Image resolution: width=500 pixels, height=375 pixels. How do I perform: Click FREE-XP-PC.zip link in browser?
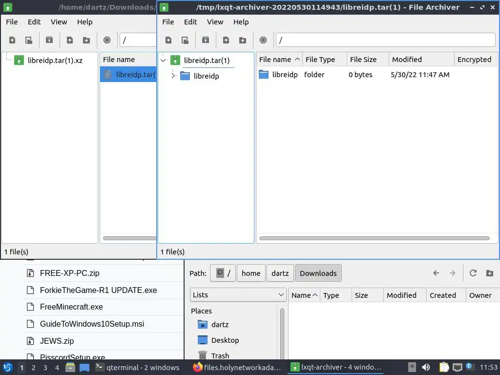coord(69,273)
